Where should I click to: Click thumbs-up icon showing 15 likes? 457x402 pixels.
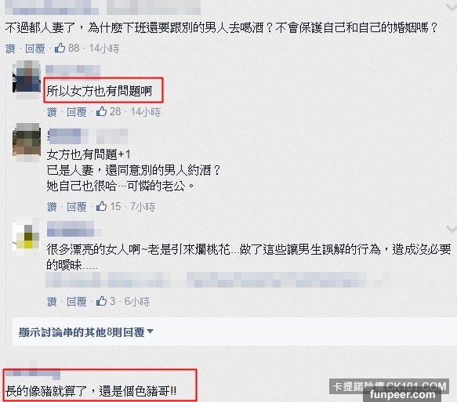[x=101, y=206]
